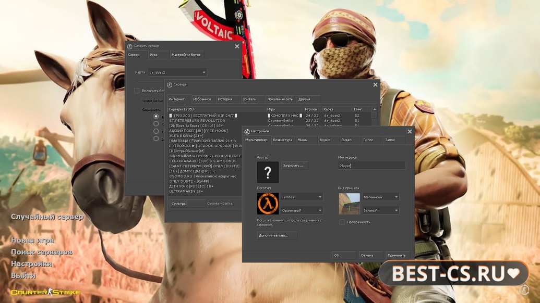The width and height of the screenshot is (540, 303).
Task: Click the server list scrollbar up arrow
Action: tap(375, 109)
